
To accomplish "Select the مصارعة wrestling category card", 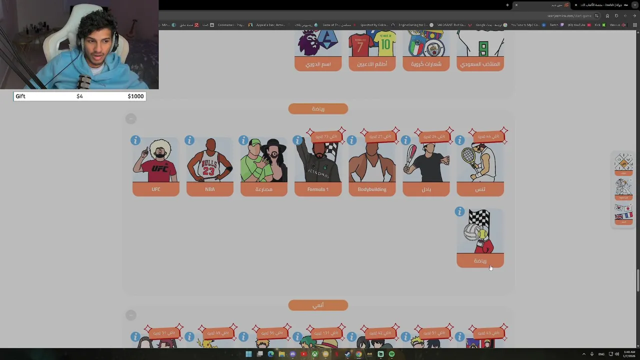I will coord(264,166).
